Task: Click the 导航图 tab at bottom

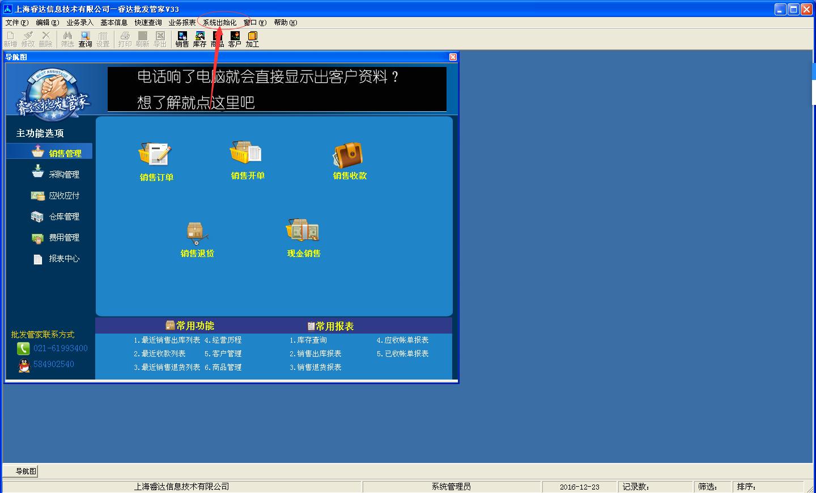Action: (x=21, y=471)
